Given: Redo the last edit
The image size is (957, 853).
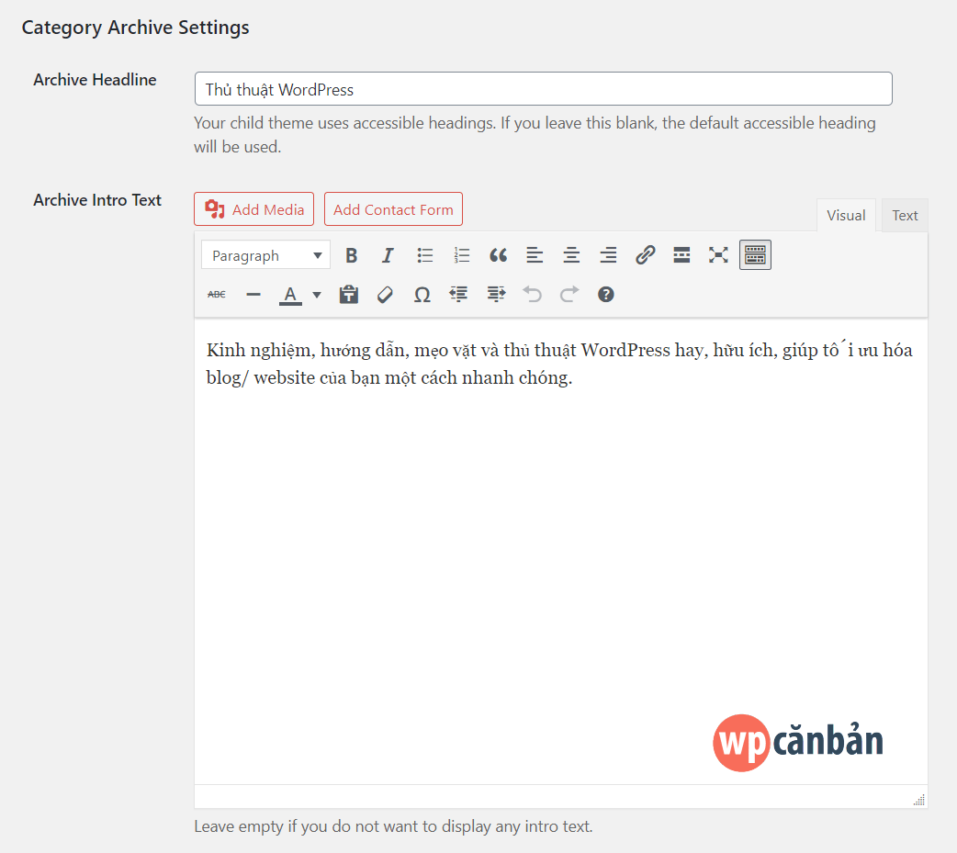Looking at the screenshot, I should point(569,295).
